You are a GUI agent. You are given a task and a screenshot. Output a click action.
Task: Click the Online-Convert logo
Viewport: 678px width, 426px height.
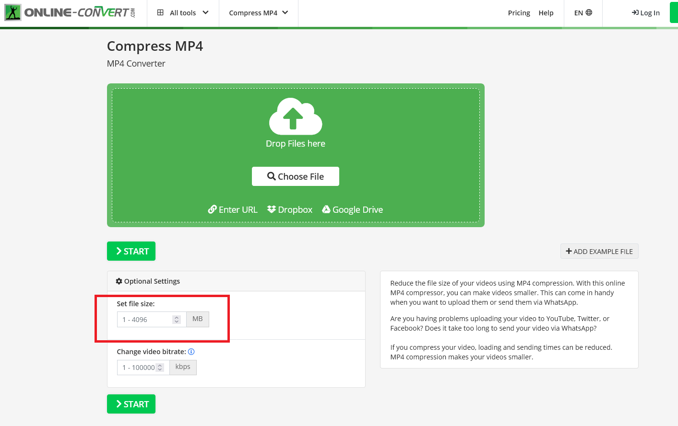(x=70, y=12)
